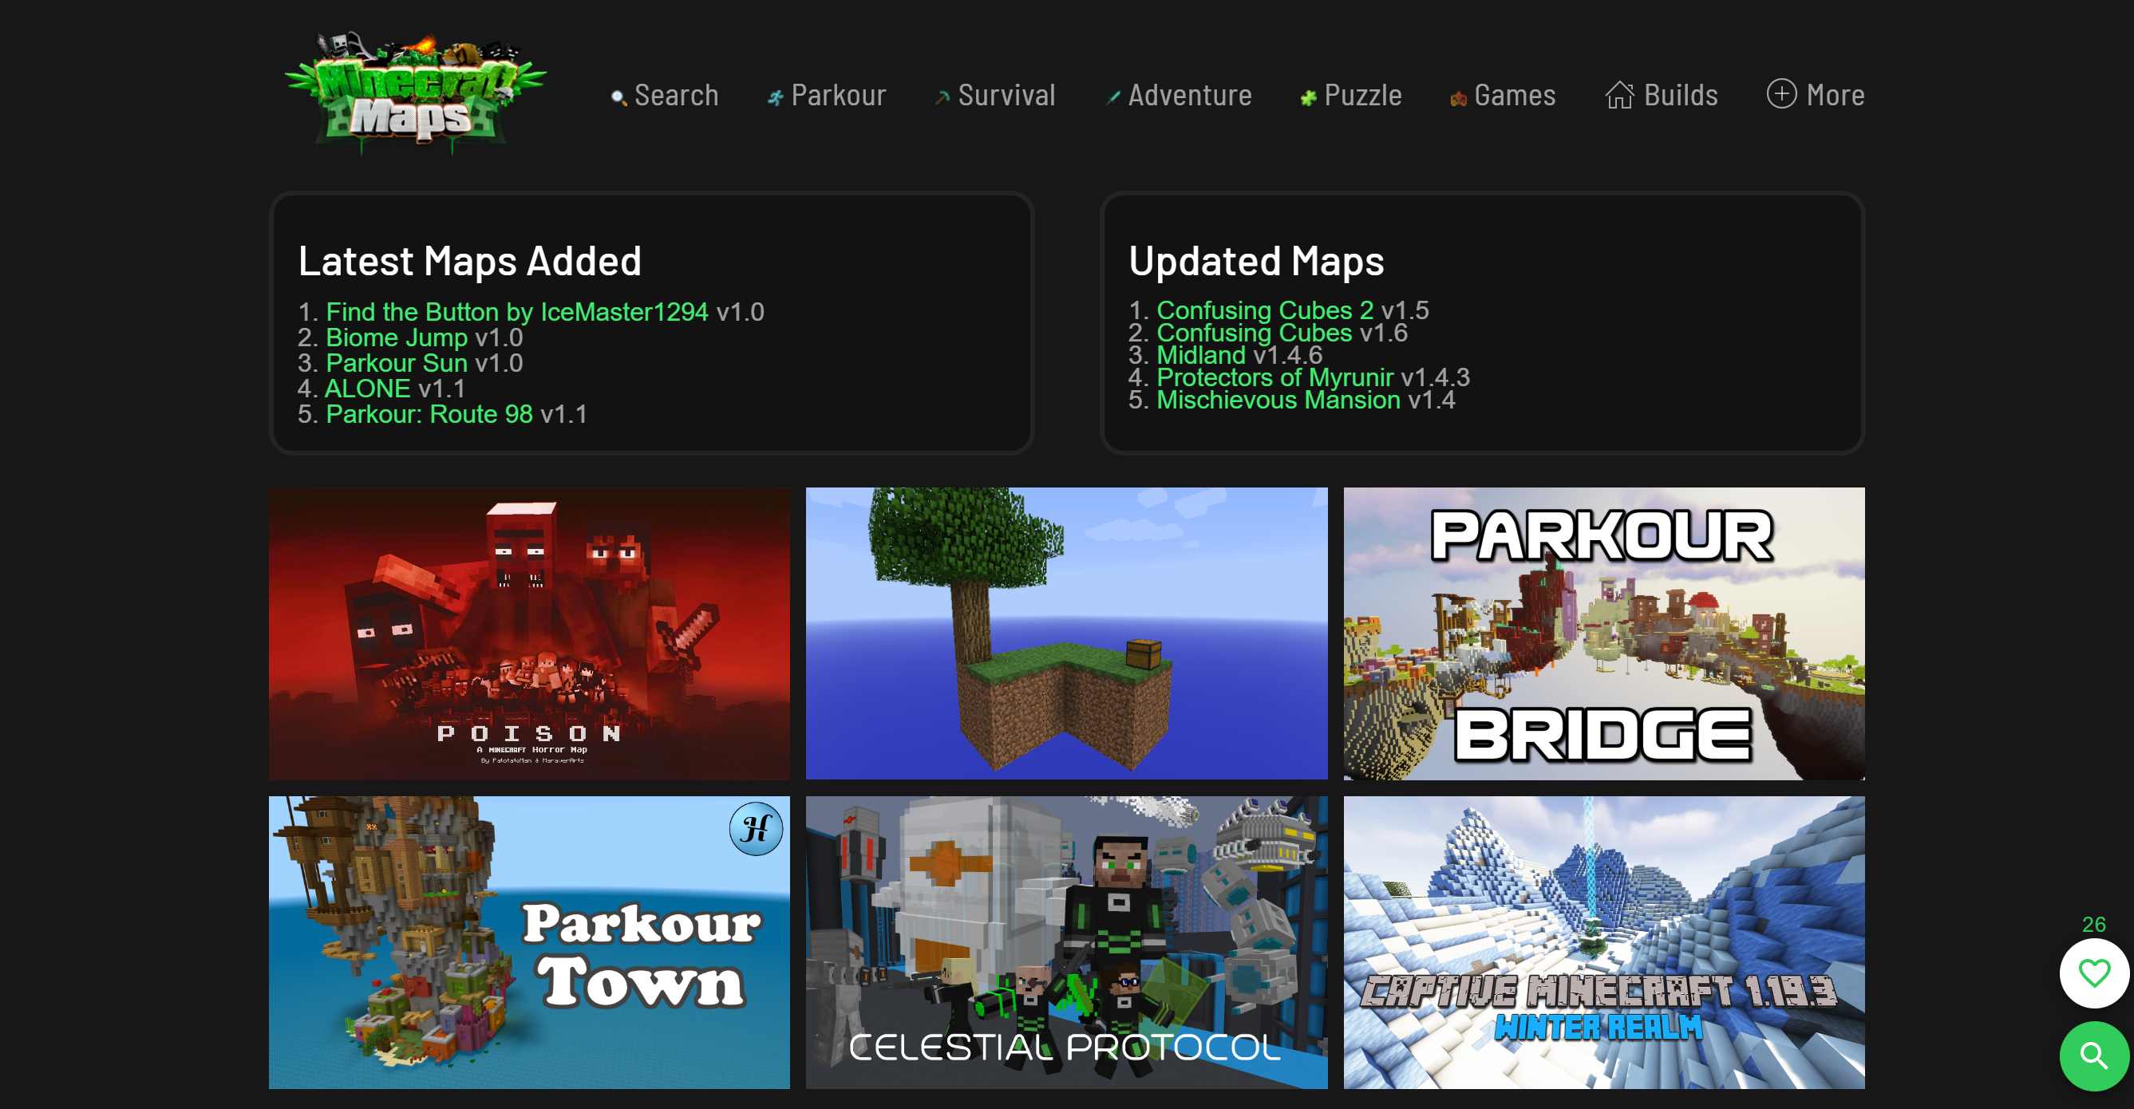This screenshot has width=2134, height=1109.
Task: Click the house icon next to Builds
Action: pos(1618,96)
